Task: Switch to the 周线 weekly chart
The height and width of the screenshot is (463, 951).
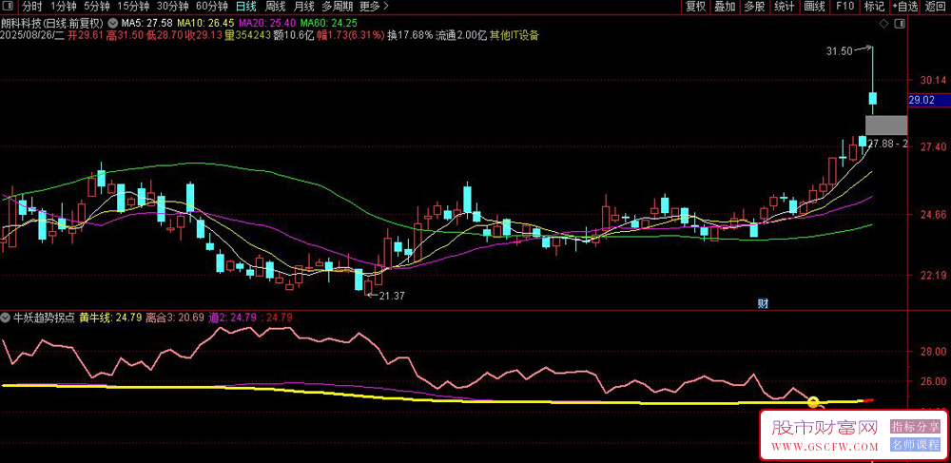Action: point(276,7)
